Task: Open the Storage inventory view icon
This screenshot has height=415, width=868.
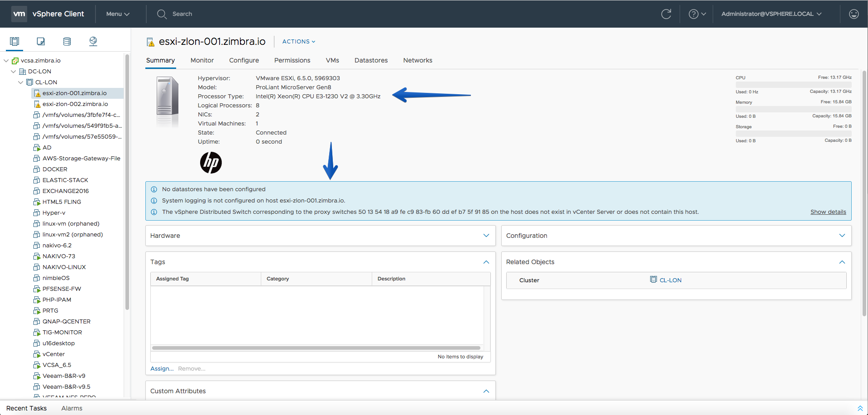Action: (67, 42)
